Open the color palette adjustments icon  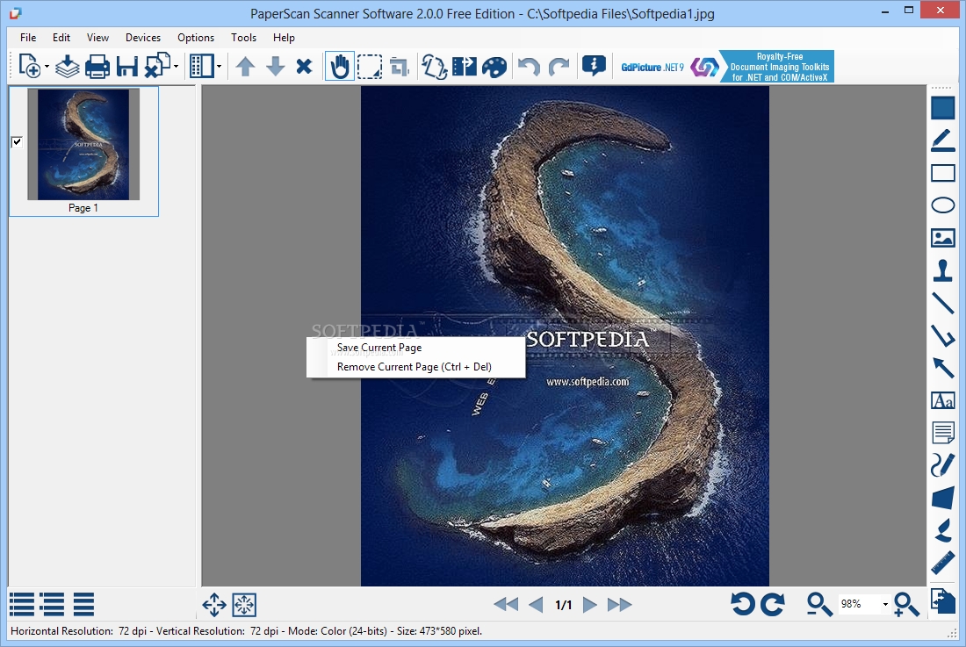click(494, 67)
